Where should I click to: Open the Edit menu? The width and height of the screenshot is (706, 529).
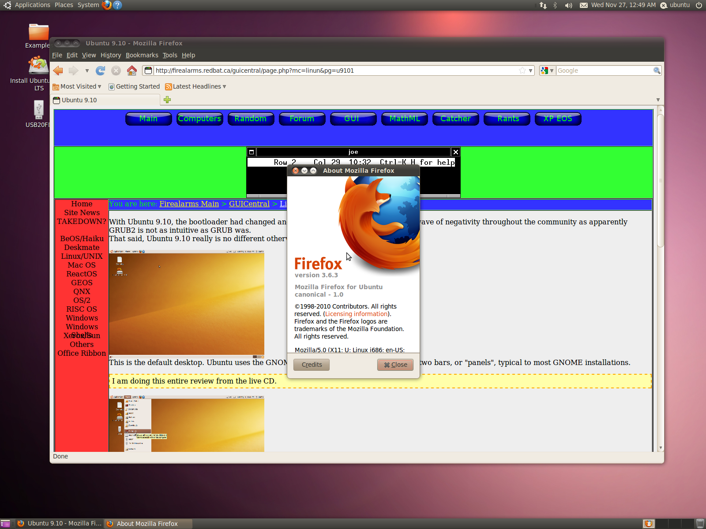pyautogui.click(x=72, y=55)
